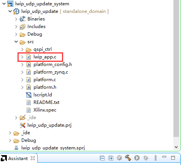Click the Run play icon in Assistant toolbar
Viewport: 181px width, 165px height.
click(137, 158)
